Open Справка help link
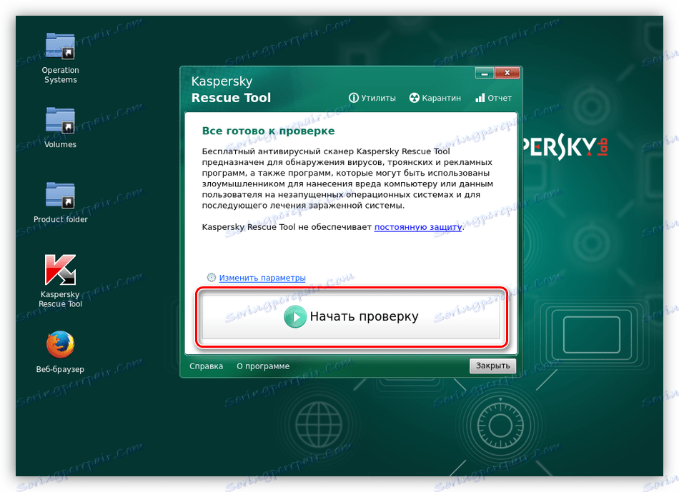 206,366
